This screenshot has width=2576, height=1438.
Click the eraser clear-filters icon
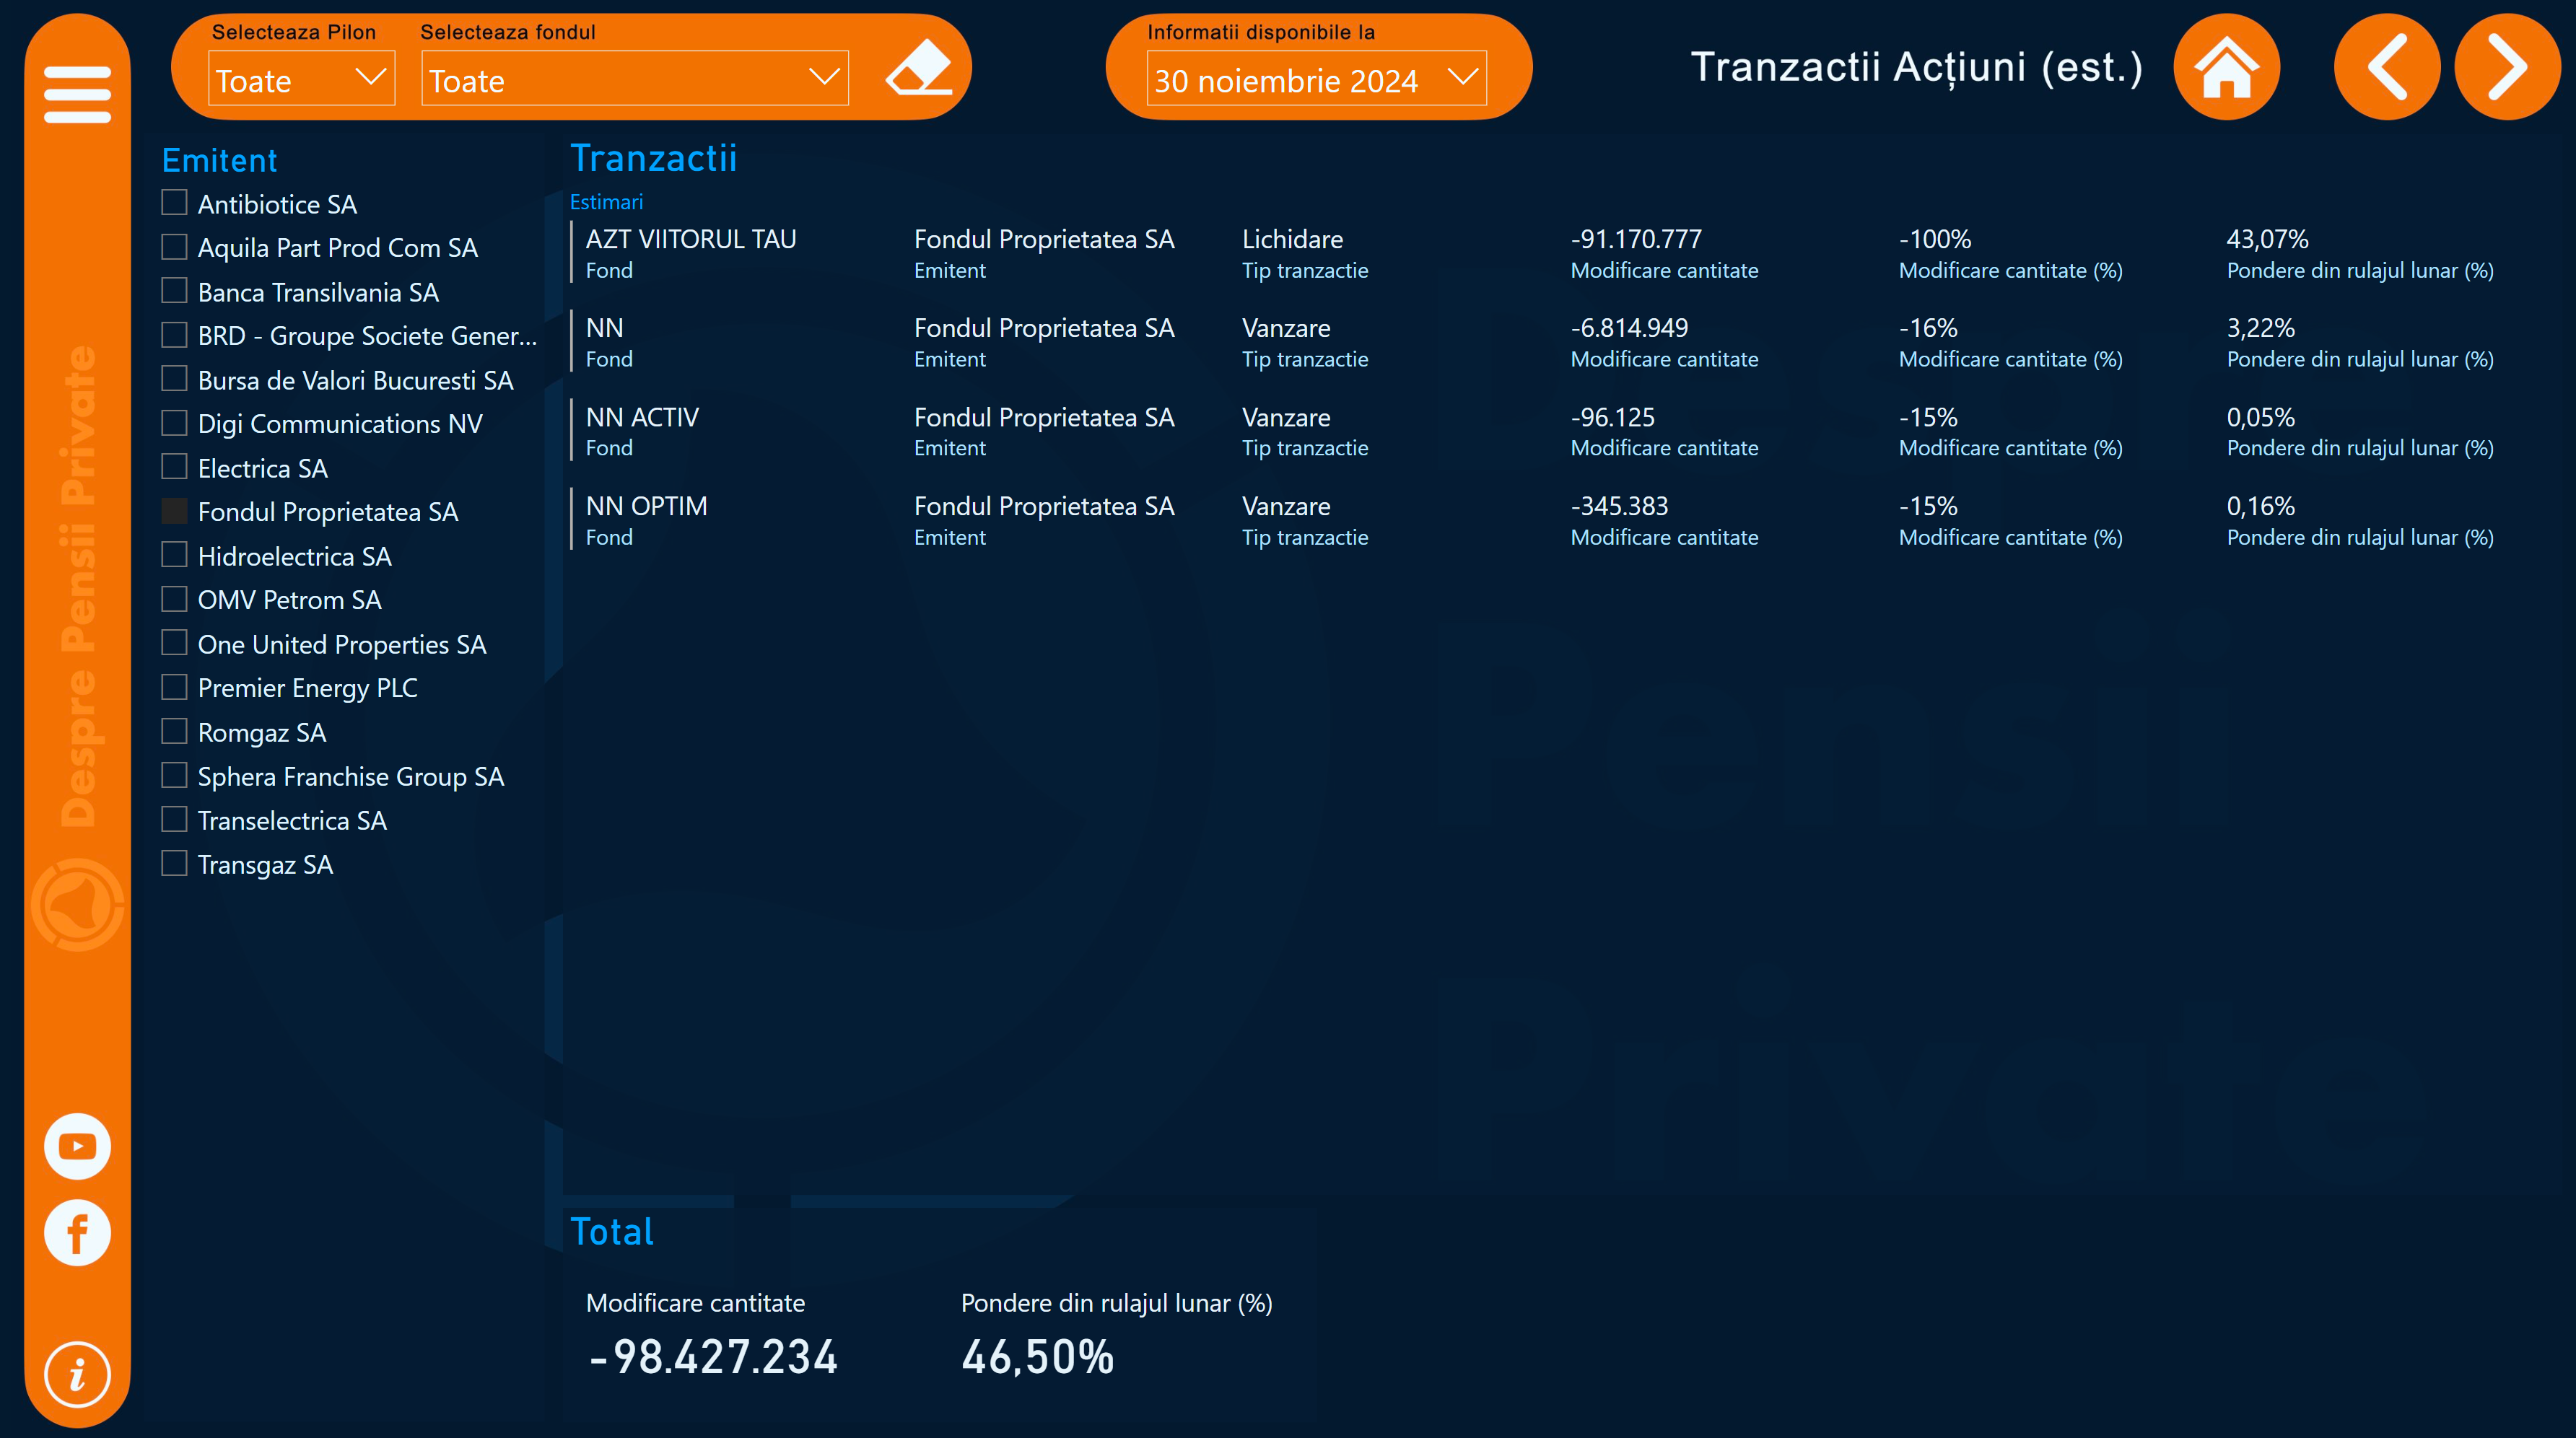pyautogui.click(x=918, y=67)
